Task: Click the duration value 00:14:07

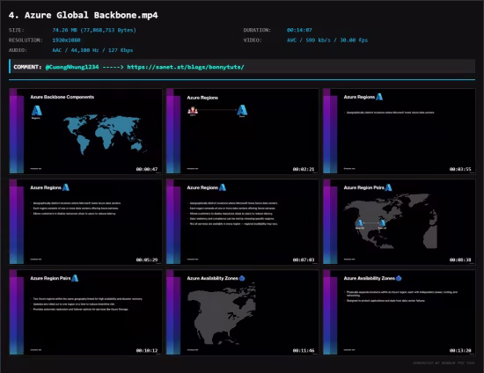Action: [x=299, y=30]
